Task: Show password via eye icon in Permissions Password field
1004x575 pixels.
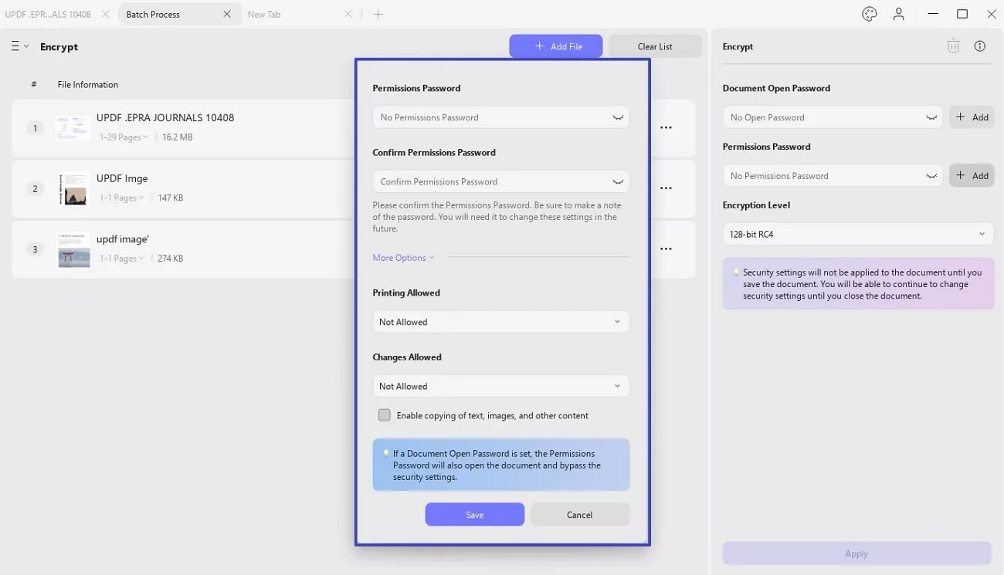Action: 618,117
